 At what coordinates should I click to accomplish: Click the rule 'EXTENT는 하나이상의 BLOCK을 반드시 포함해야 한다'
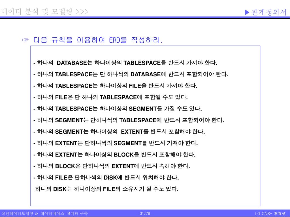coord(114,155)
